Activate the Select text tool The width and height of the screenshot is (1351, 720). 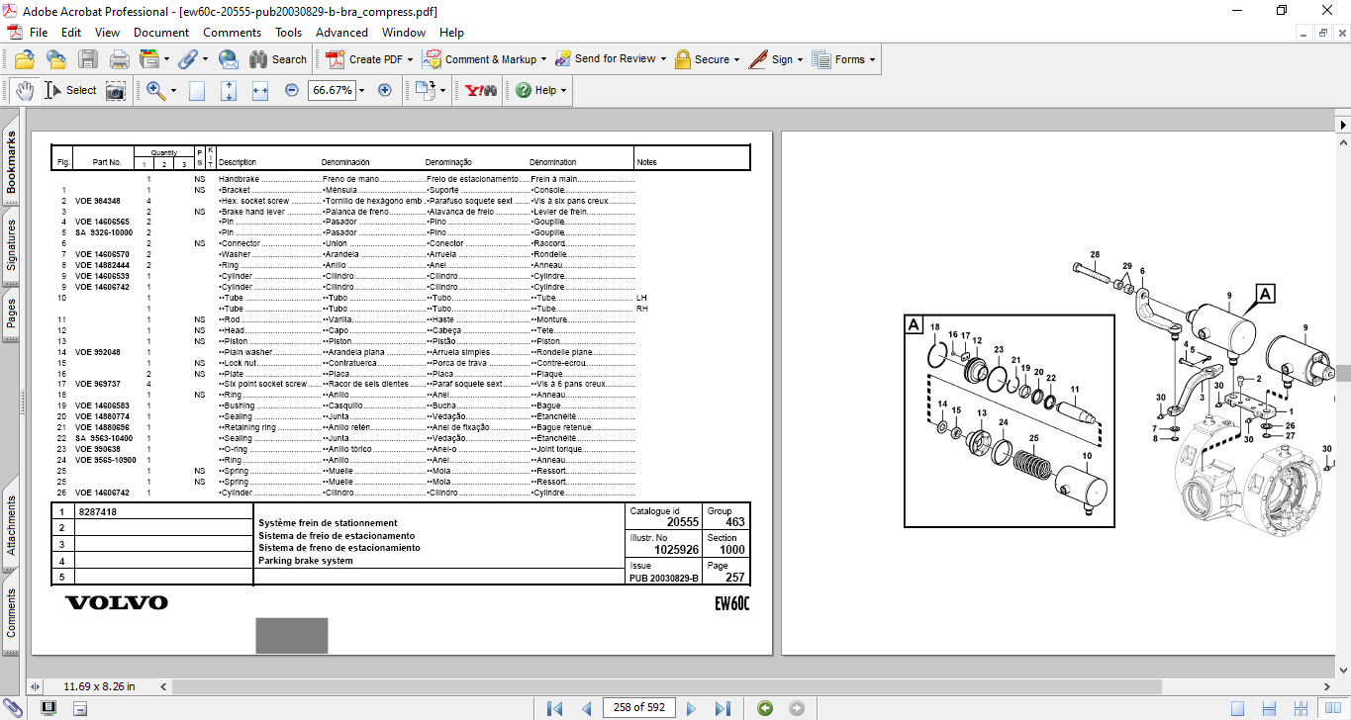70,90
